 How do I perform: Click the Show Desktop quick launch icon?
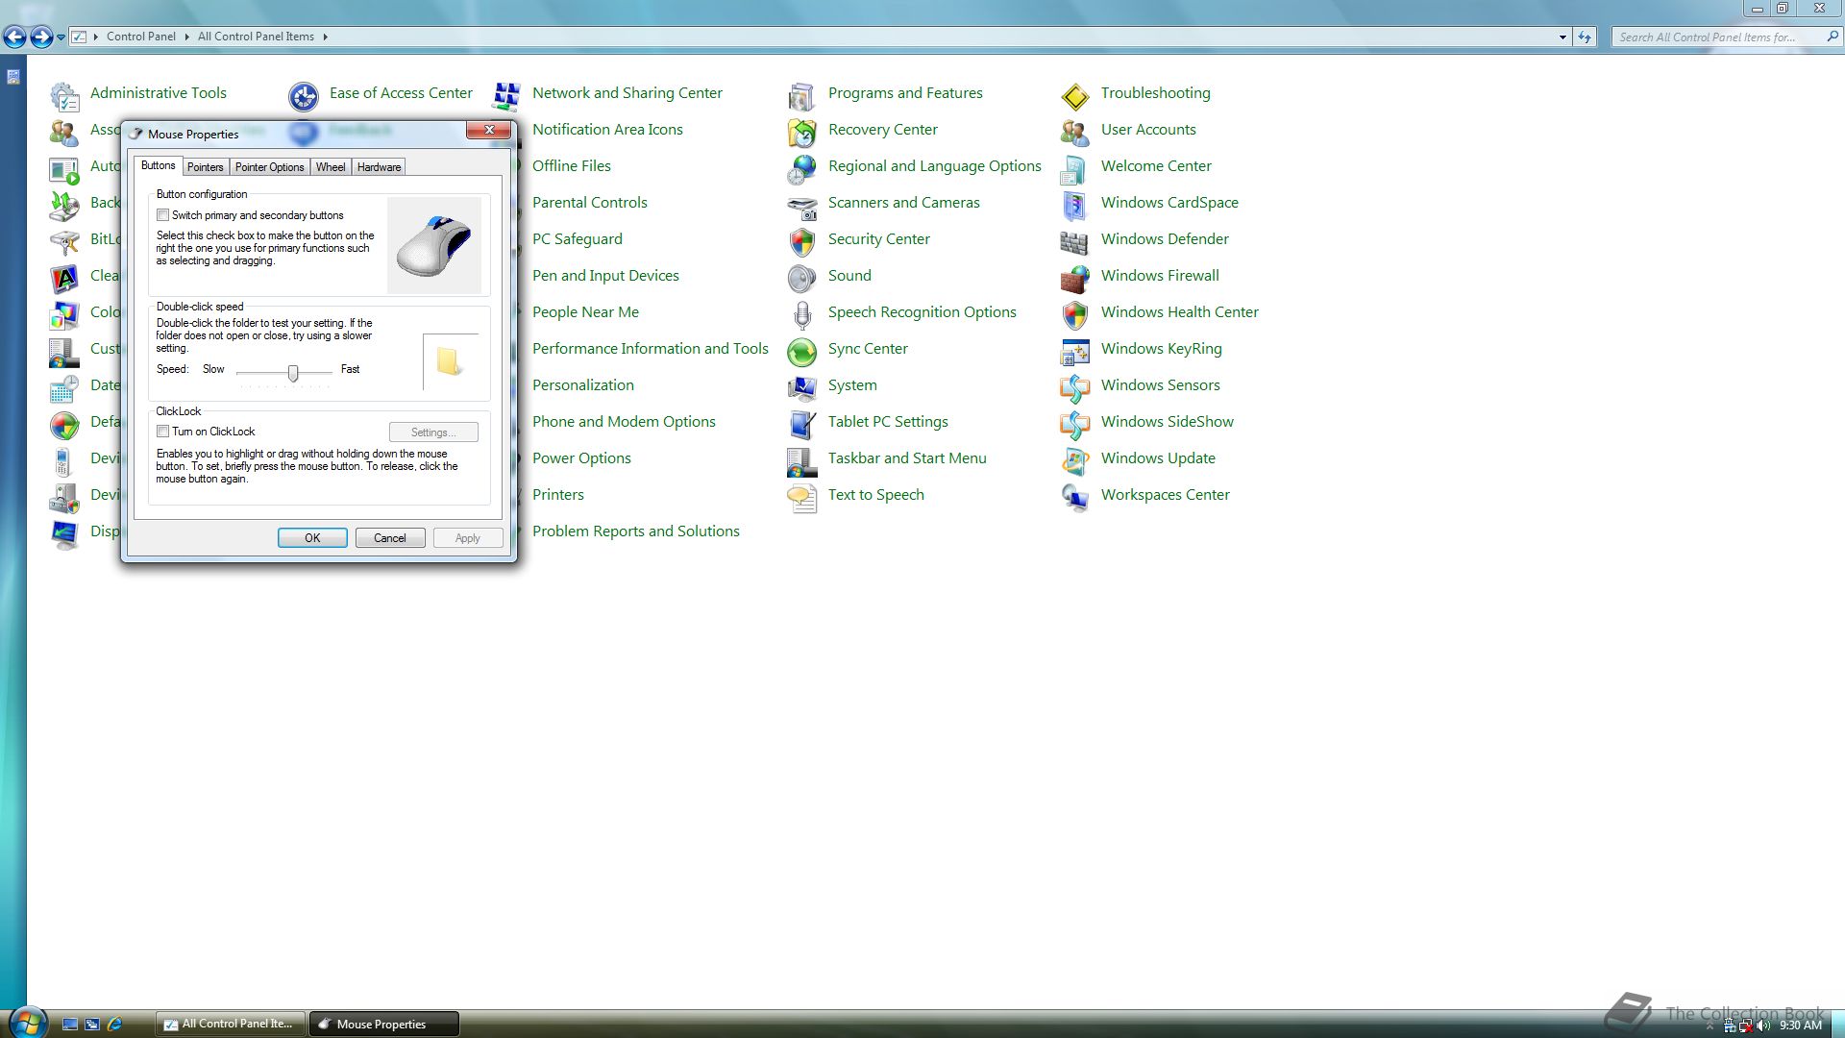[x=69, y=1025]
